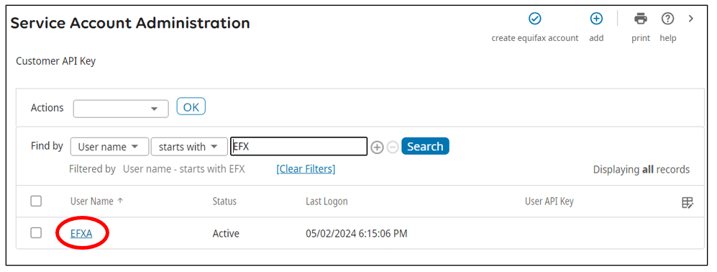Viewport: 717px width, 272px height.
Task: Add a filter row with plus icon
Action: (377, 147)
